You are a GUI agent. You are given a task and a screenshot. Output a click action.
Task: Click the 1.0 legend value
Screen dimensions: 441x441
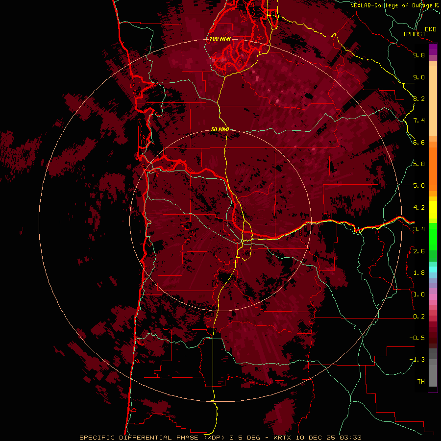coord(419,294)
